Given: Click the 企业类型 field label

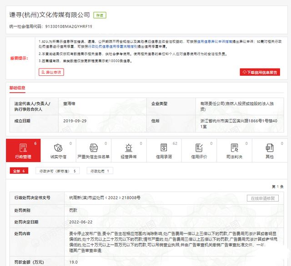Looking at the screenshot, I should (x=159, y=103).
